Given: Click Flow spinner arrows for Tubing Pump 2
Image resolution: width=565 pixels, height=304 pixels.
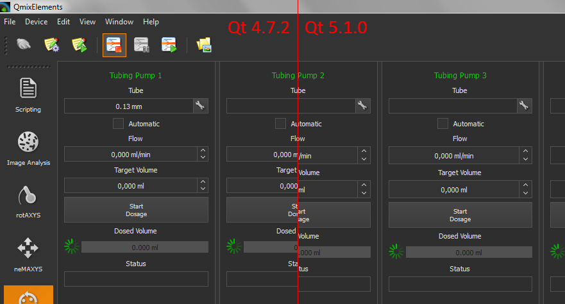Looking at the screenshot, I should [x=364, y=154].
